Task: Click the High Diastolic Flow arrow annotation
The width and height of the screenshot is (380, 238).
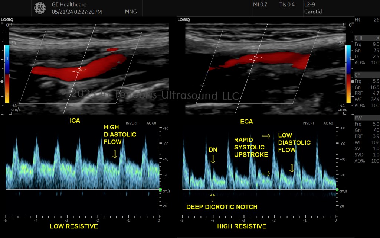Action: click(115, 154)
